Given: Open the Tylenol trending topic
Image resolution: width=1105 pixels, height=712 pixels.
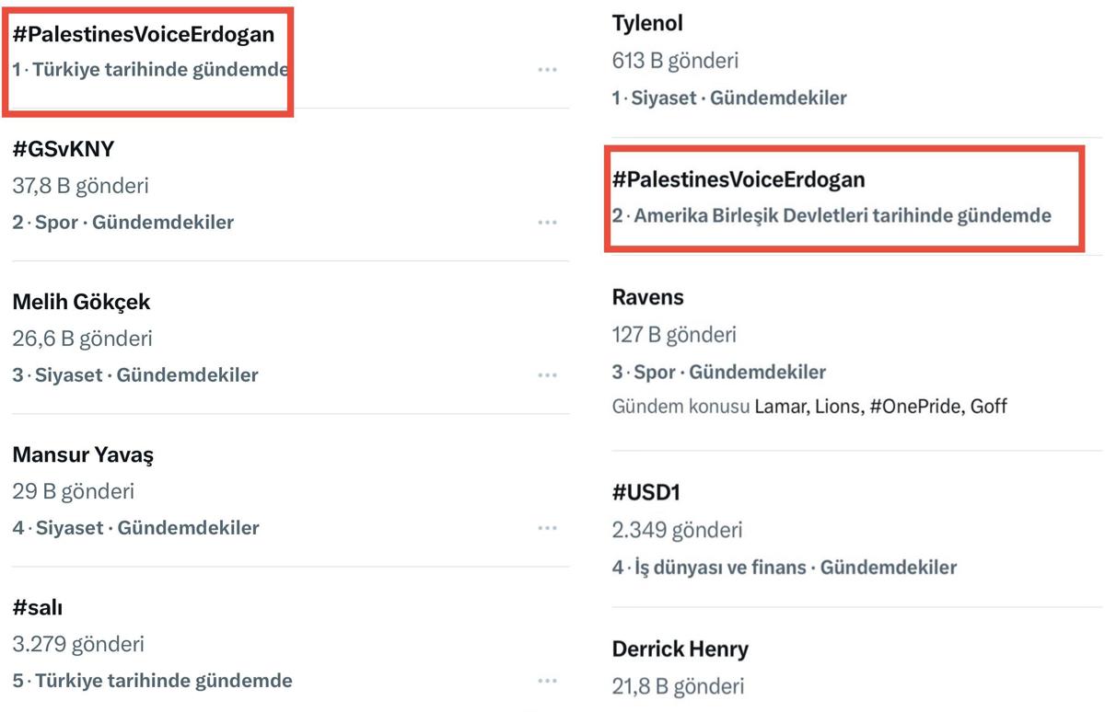Looking at the screenshot, I should [647, 23].
